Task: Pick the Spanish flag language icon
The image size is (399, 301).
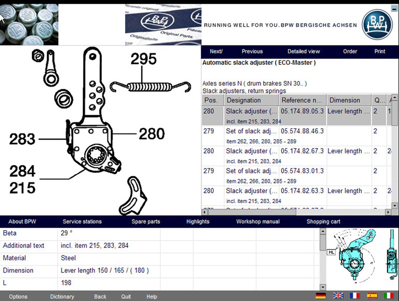Action: [x=372, y=296]
